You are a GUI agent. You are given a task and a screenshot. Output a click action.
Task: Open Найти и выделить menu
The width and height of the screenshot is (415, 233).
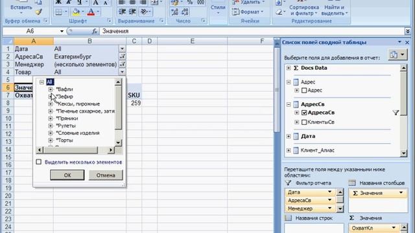(335, 10)
